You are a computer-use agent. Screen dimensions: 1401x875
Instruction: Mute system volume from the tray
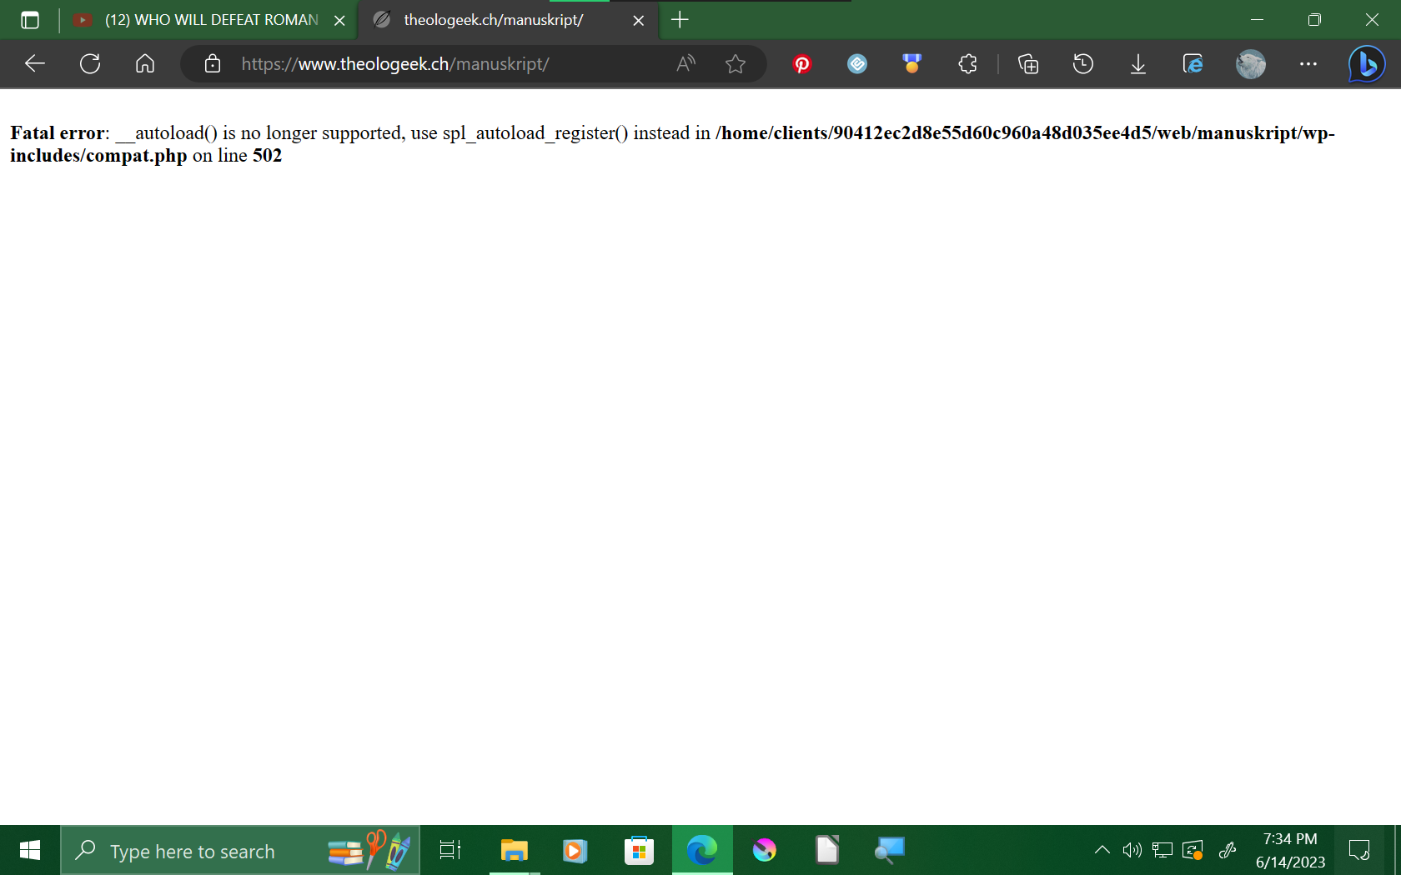(x=1132, y=850)
